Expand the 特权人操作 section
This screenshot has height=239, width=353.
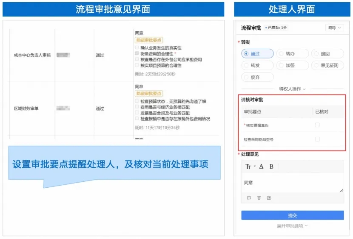click(x=292, y=89)
